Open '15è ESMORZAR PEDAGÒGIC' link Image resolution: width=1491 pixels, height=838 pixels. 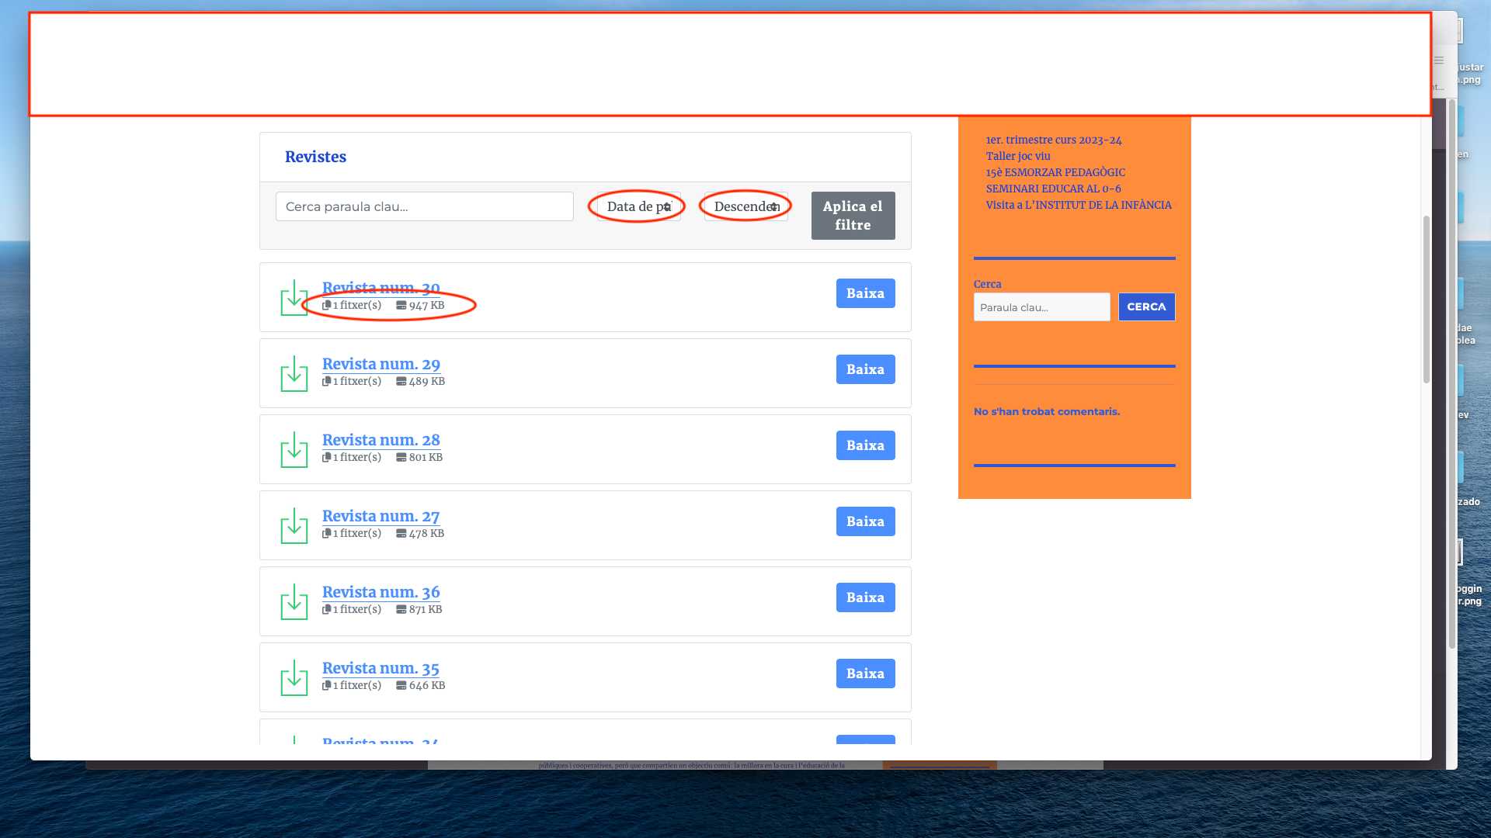(1055, 172)
